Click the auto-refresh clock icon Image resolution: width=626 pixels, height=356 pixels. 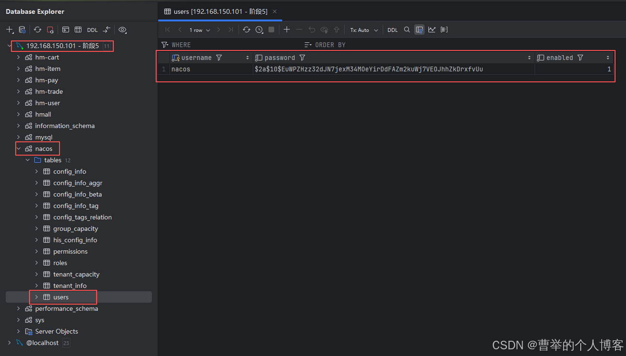[259, 30]
